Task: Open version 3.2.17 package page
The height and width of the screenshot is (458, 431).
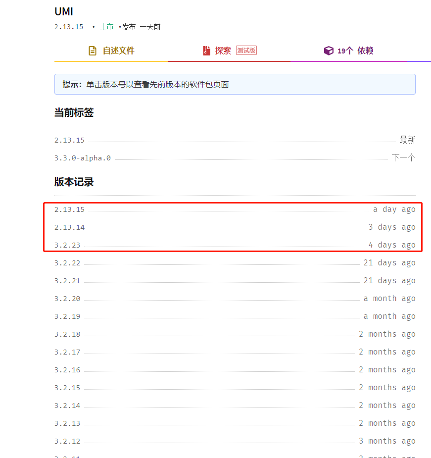Action: click(x=67, y=352)
